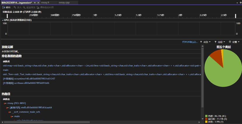
Task: Click the scroll-down arrow of the summary pane
Action: click(x=202, y=119)
